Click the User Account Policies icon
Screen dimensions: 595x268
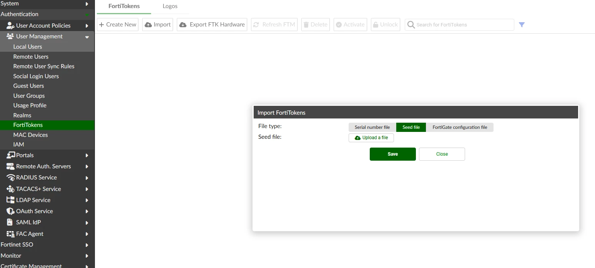[x=10, y=26]
